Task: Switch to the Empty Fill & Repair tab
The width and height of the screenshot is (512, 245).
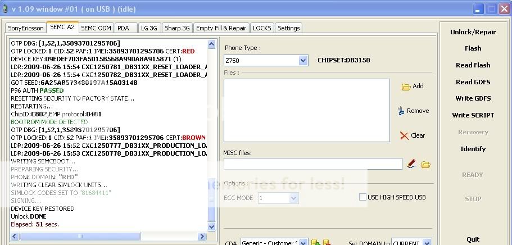Action: click(x=221, y=28)
